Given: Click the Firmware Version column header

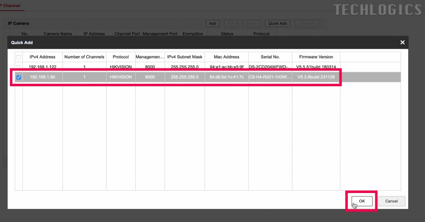Looking at the screenshot, I should coord(316,57).
